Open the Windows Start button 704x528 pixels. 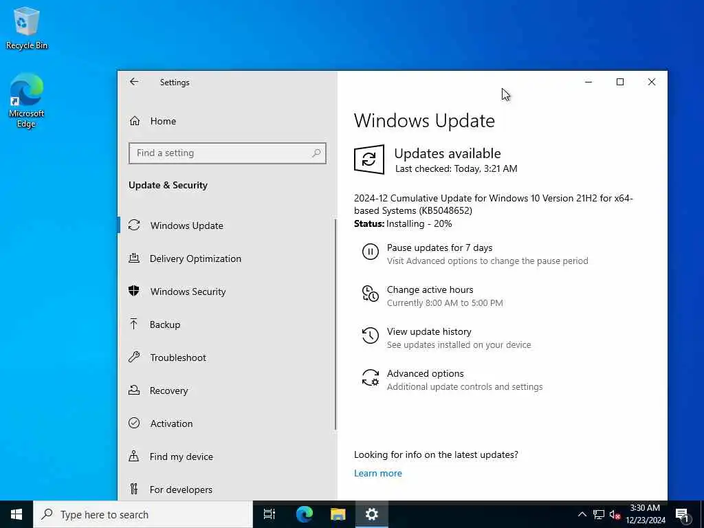[x=16, y=514]
